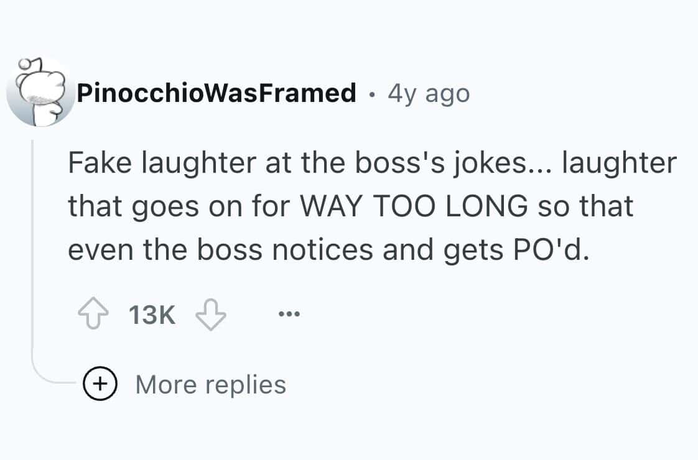Tap the three-dot options icon under the comment
Screen dimensions: 698x460
click(x=289, y=313)
